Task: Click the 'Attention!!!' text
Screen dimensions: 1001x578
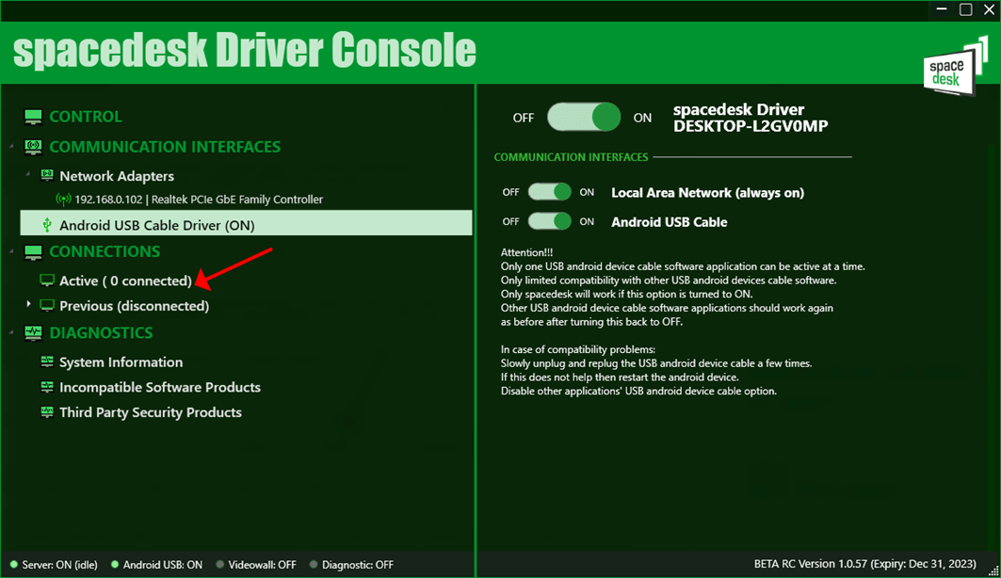Action: coord(526,252)
